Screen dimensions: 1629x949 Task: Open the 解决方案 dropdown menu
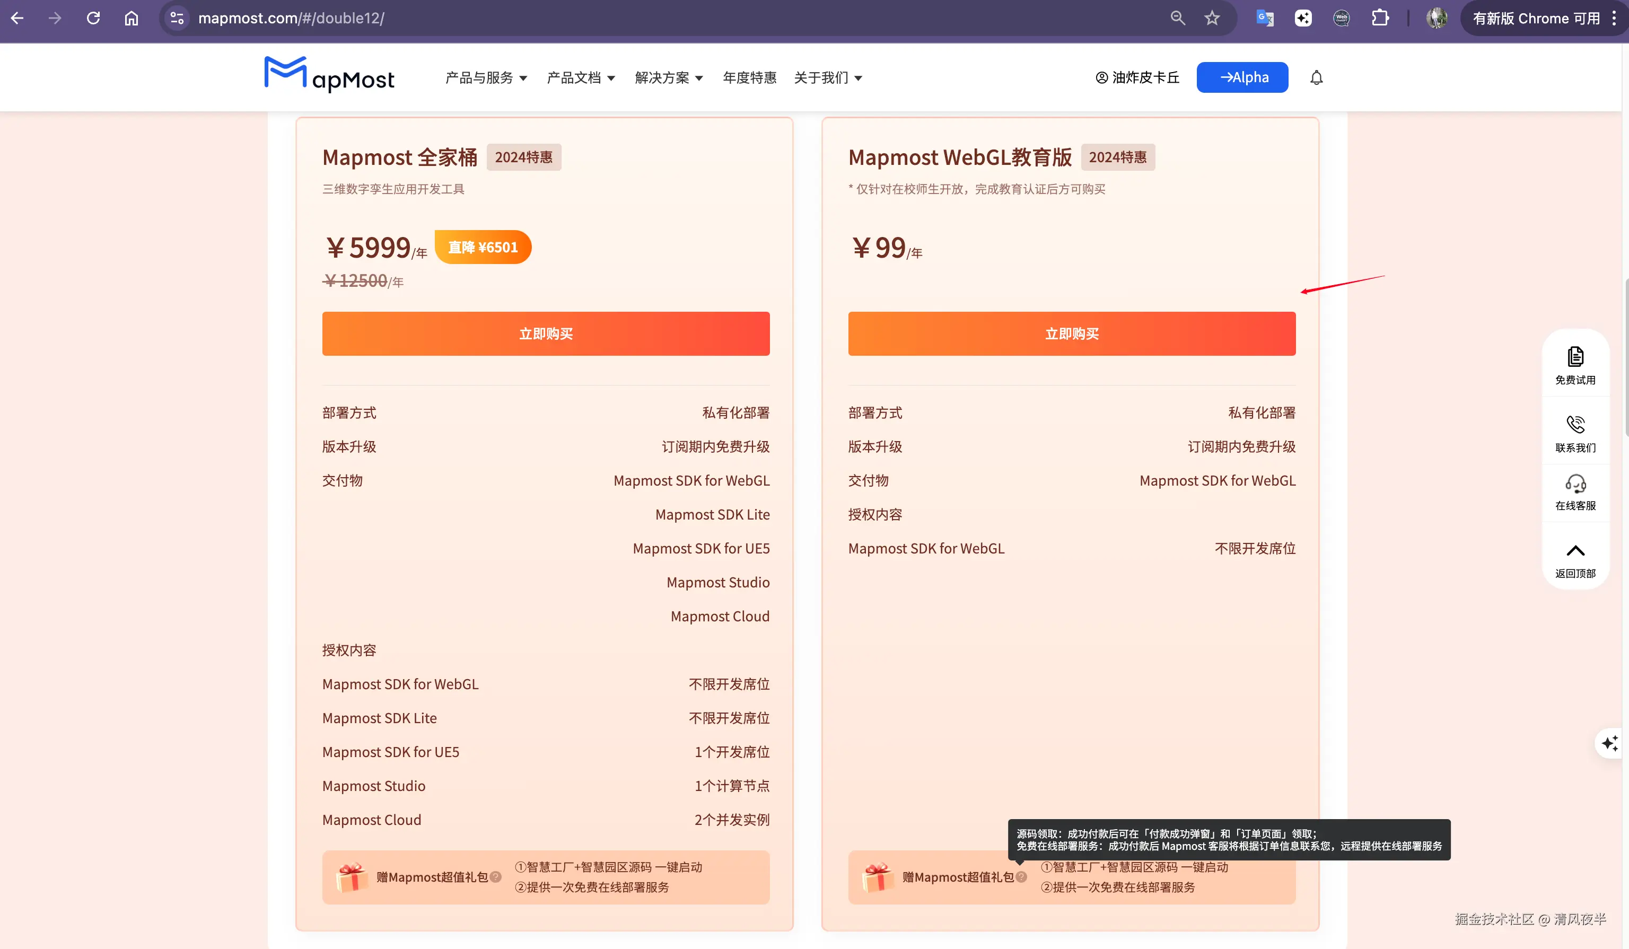668,77
